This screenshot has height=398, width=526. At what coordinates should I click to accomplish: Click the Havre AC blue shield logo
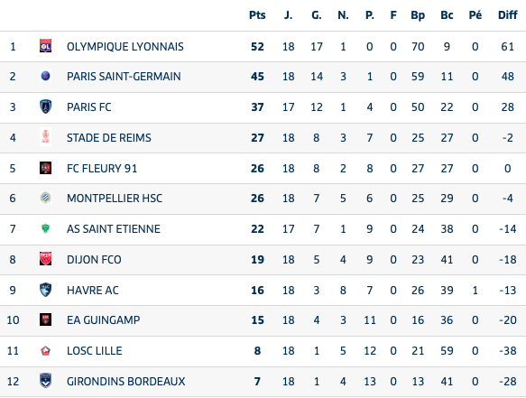[46, 290]
